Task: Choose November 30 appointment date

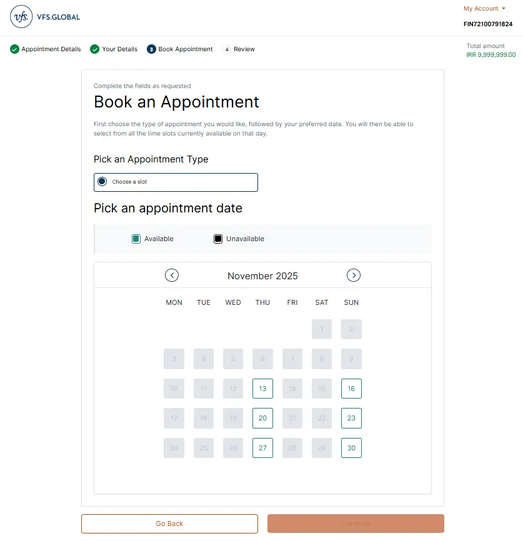Action: pos(351,448)
